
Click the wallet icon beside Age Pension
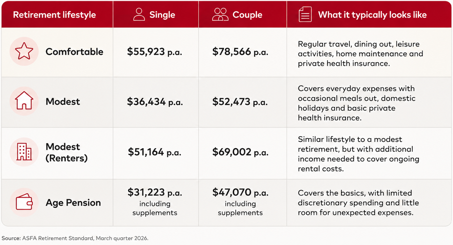pos(24,202)
